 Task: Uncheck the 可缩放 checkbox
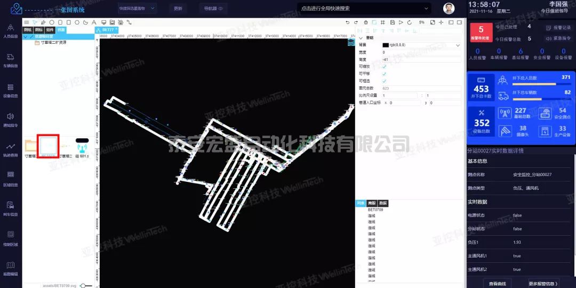coord(384,66)
